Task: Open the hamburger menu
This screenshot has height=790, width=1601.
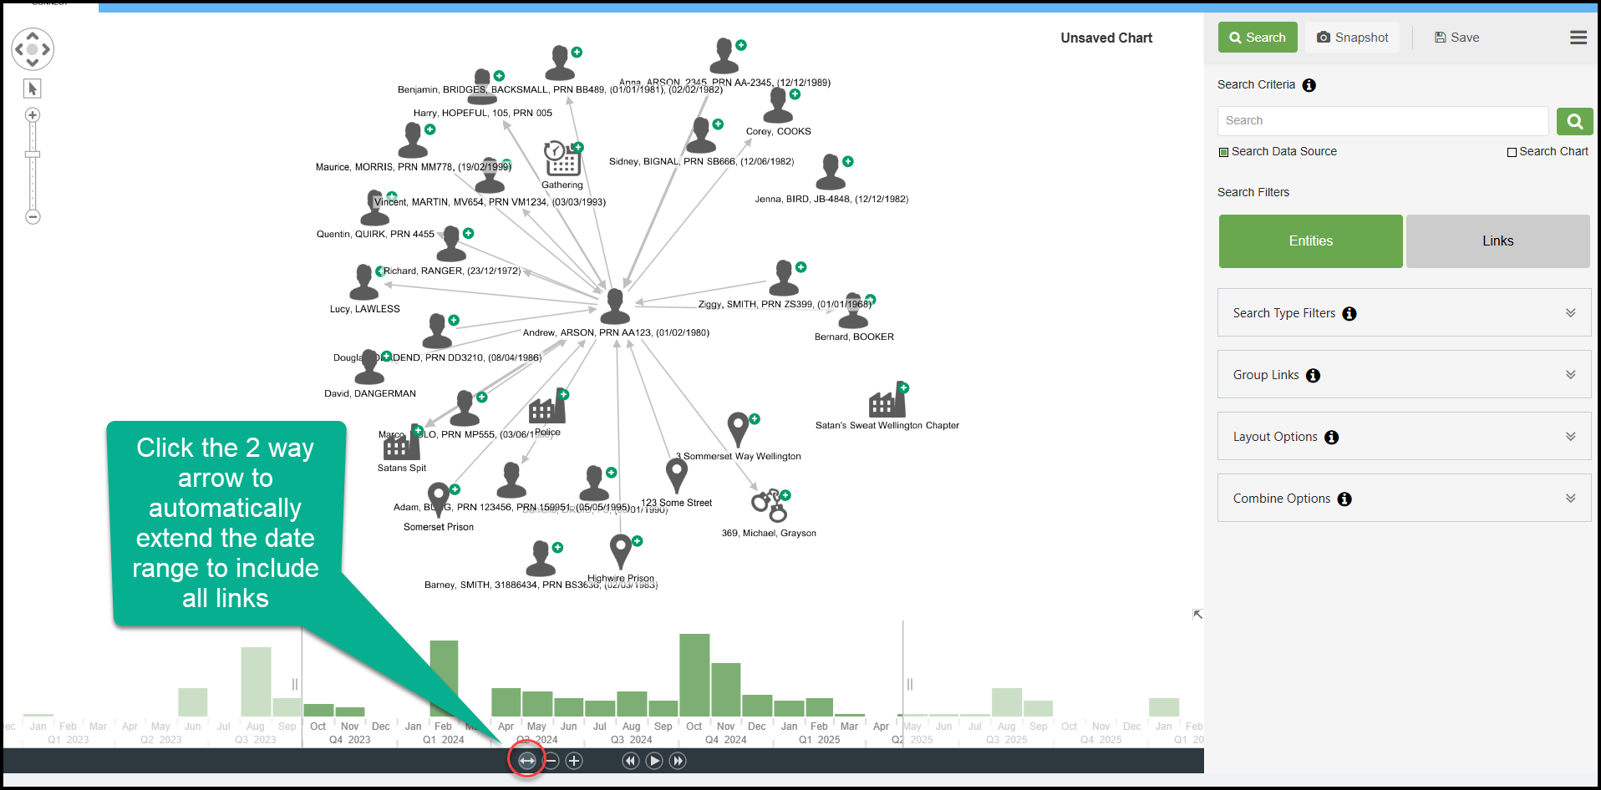Action: 1578,38
